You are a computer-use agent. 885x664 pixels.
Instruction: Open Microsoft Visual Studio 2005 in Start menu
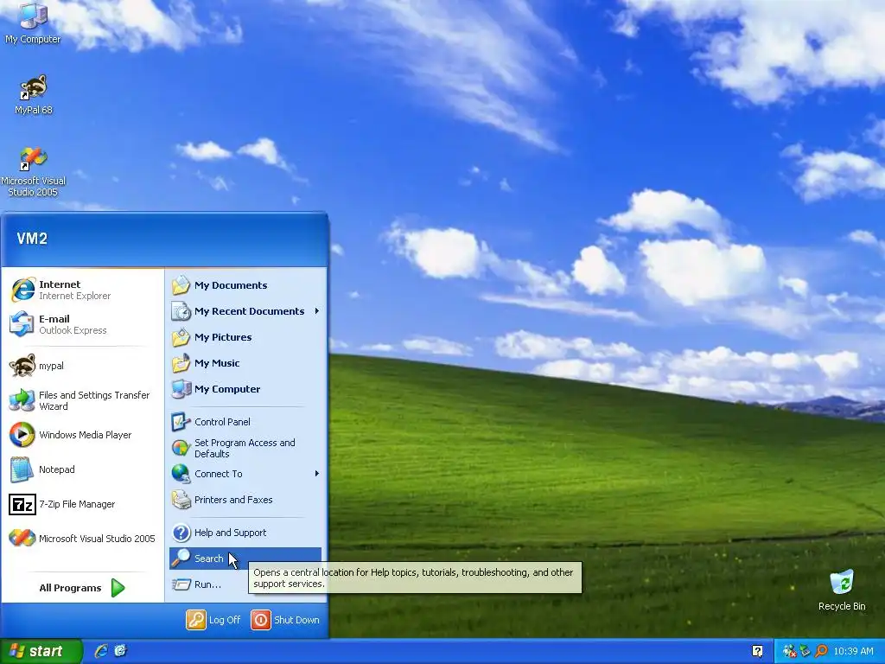[x=83, y=538]
